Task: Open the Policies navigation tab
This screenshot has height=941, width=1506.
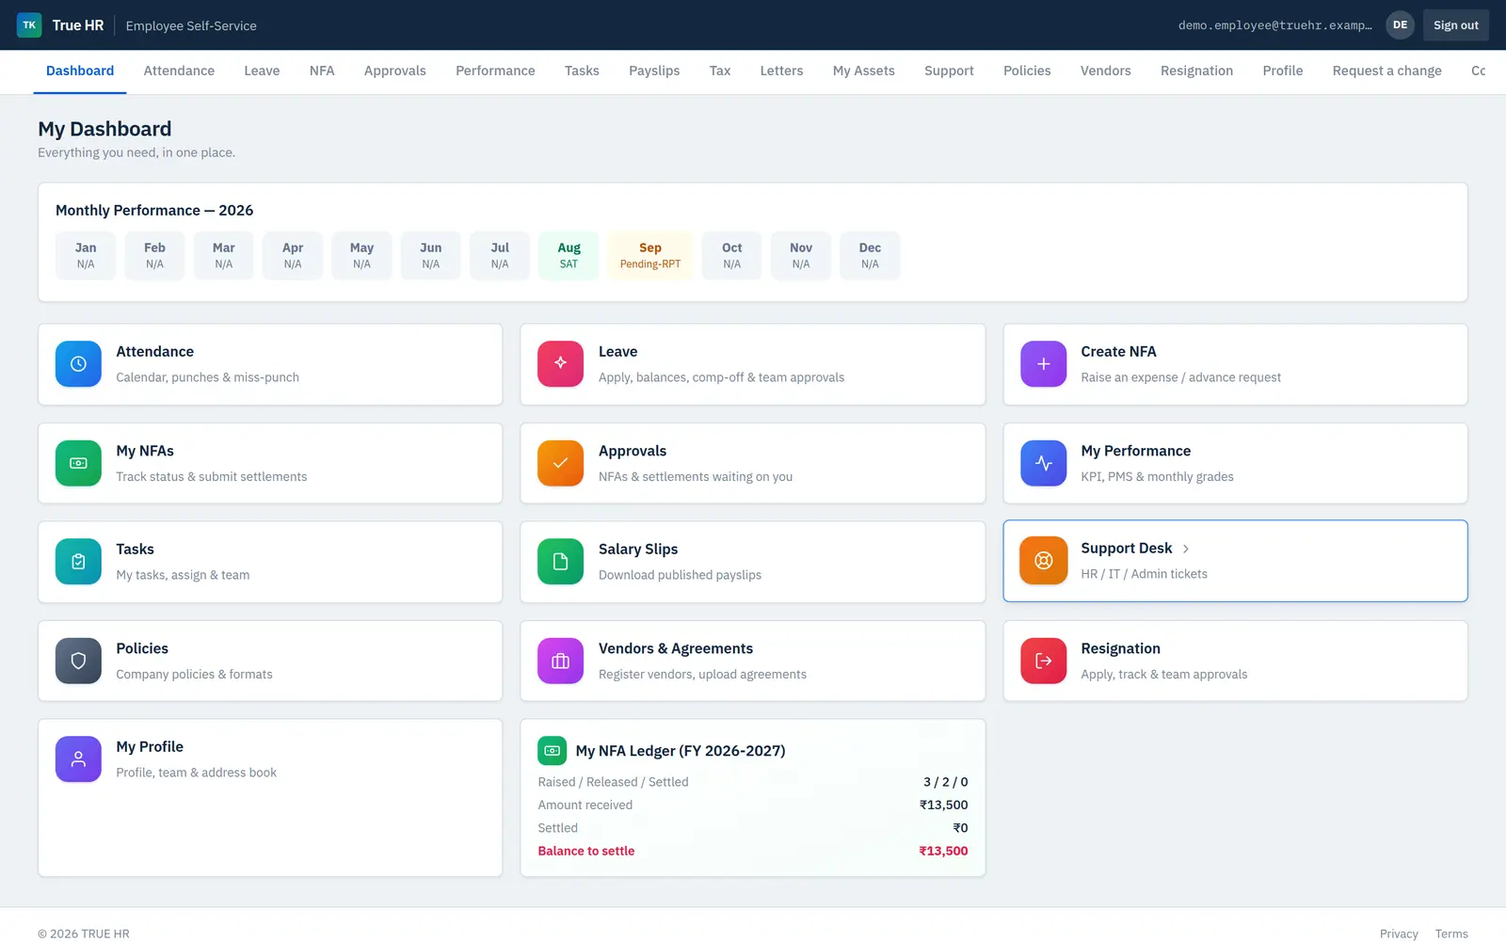Action: [x=1027, y=72]
